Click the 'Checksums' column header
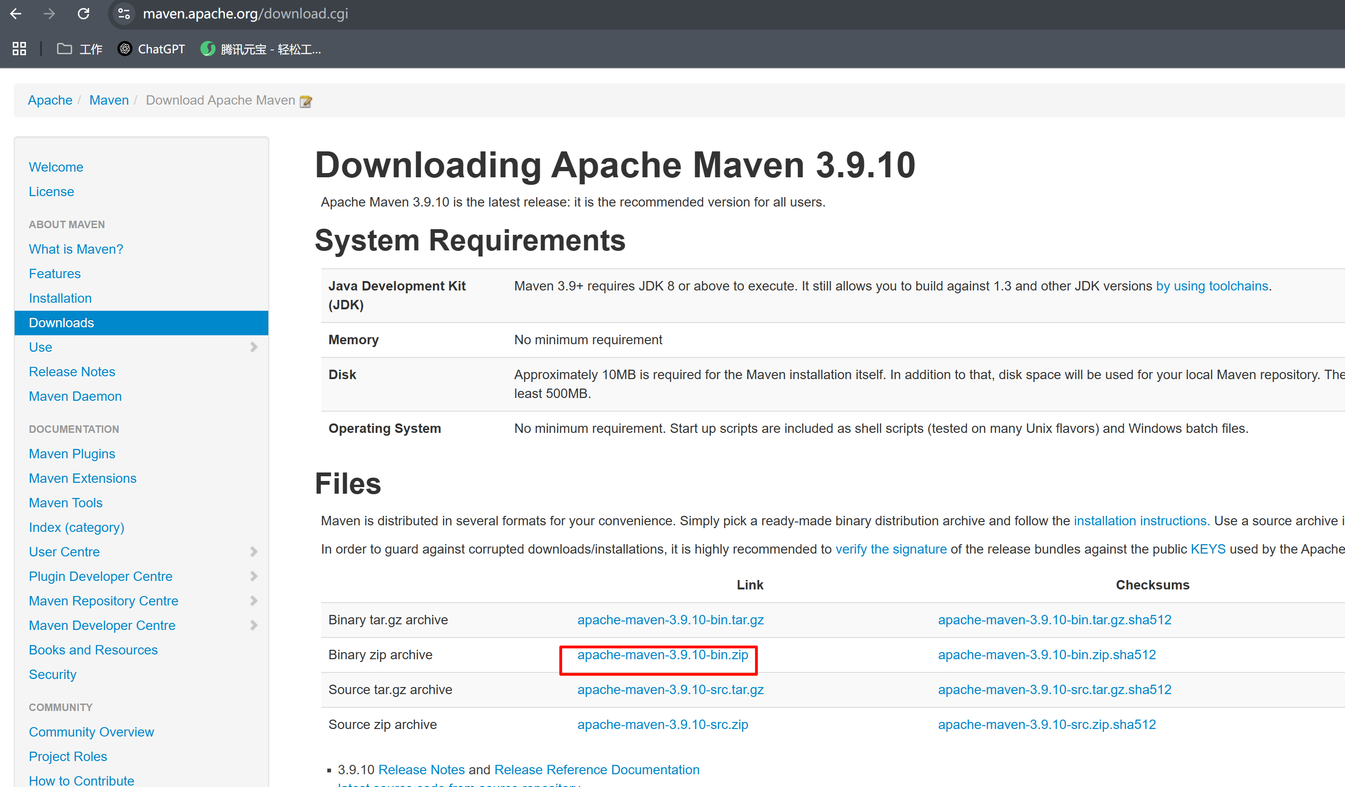 (1152, 585)
